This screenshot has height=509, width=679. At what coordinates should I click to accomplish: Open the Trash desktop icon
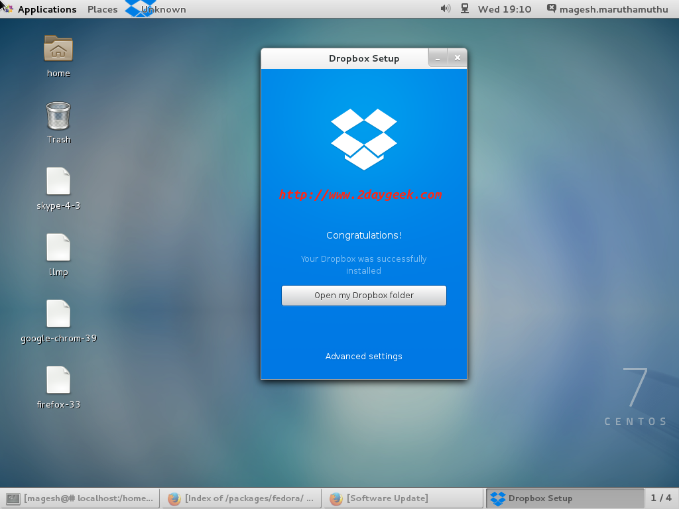coord(58,116)
